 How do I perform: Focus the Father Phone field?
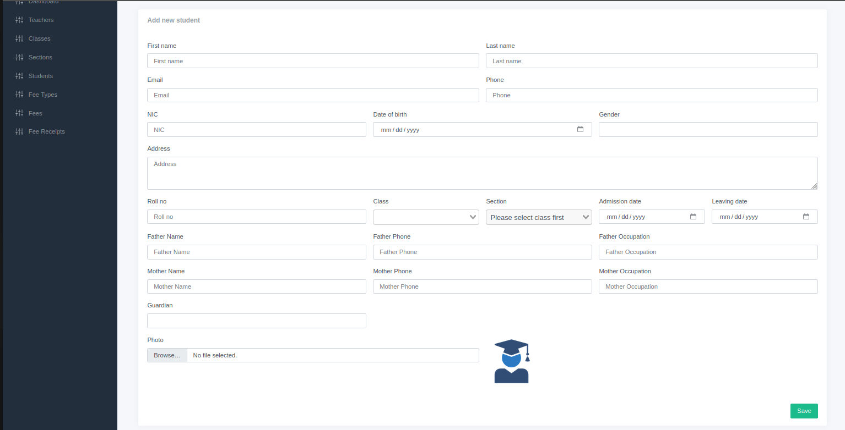point(482,252)
